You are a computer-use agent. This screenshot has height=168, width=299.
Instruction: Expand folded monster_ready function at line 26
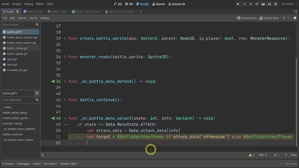coord(65,57)
